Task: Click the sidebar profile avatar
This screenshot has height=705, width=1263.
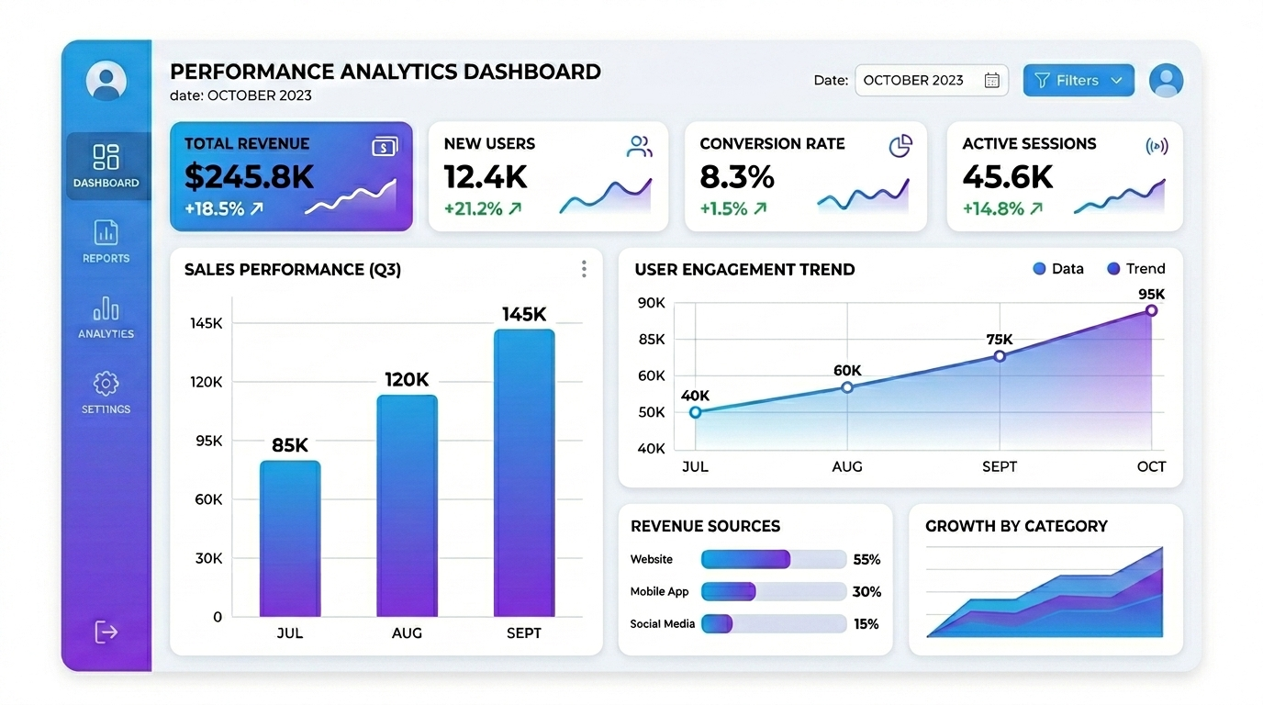Action: click(106, 81)
